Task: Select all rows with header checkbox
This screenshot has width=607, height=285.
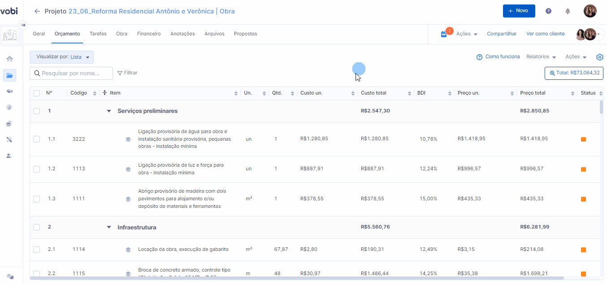Action: pos(37,93)
